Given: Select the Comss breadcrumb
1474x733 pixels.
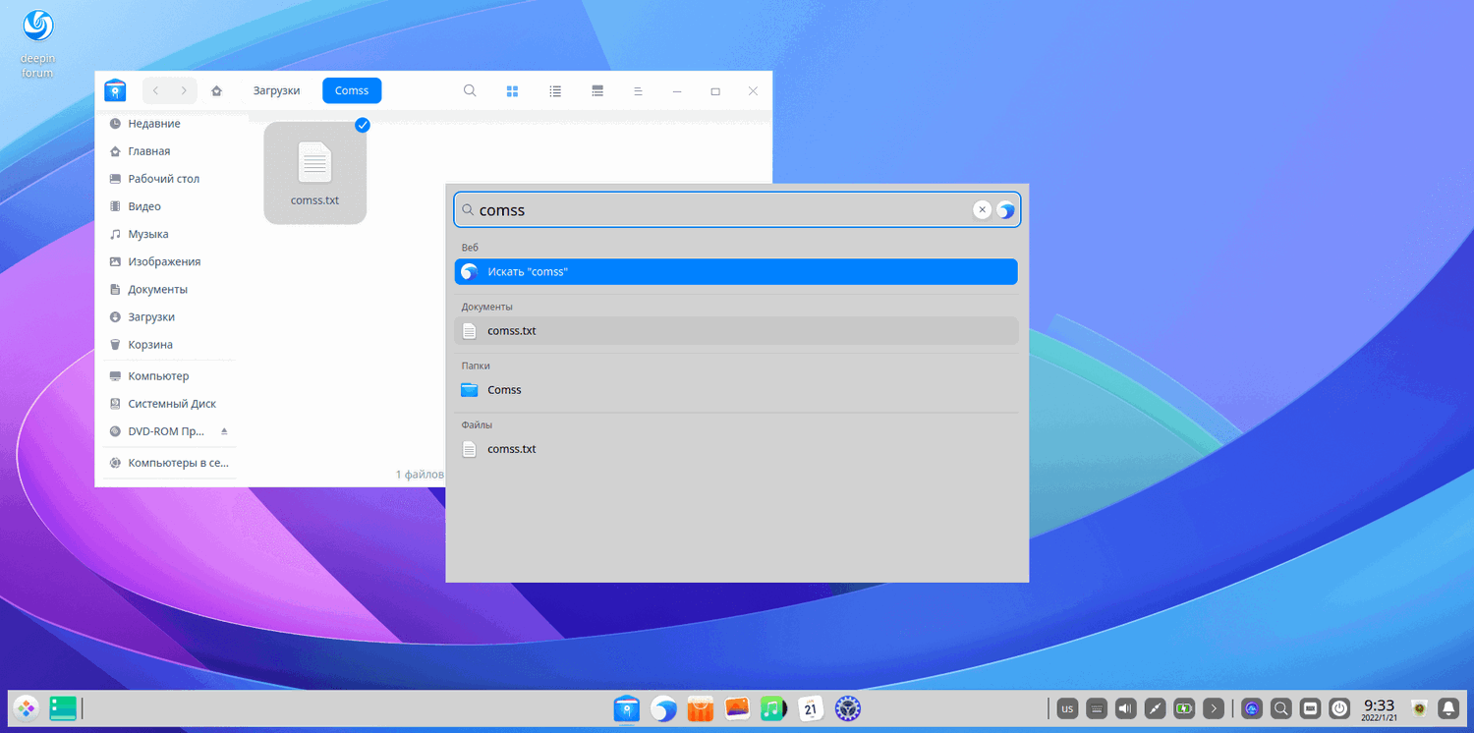Looking at the screenshot, I should (x=352, y=90).
